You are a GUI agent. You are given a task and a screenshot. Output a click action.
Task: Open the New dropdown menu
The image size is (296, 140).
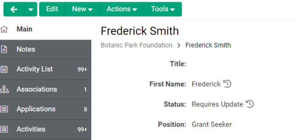(x=83, y=9)
